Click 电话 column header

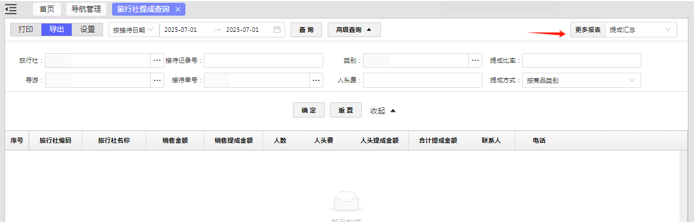(539, 141)
